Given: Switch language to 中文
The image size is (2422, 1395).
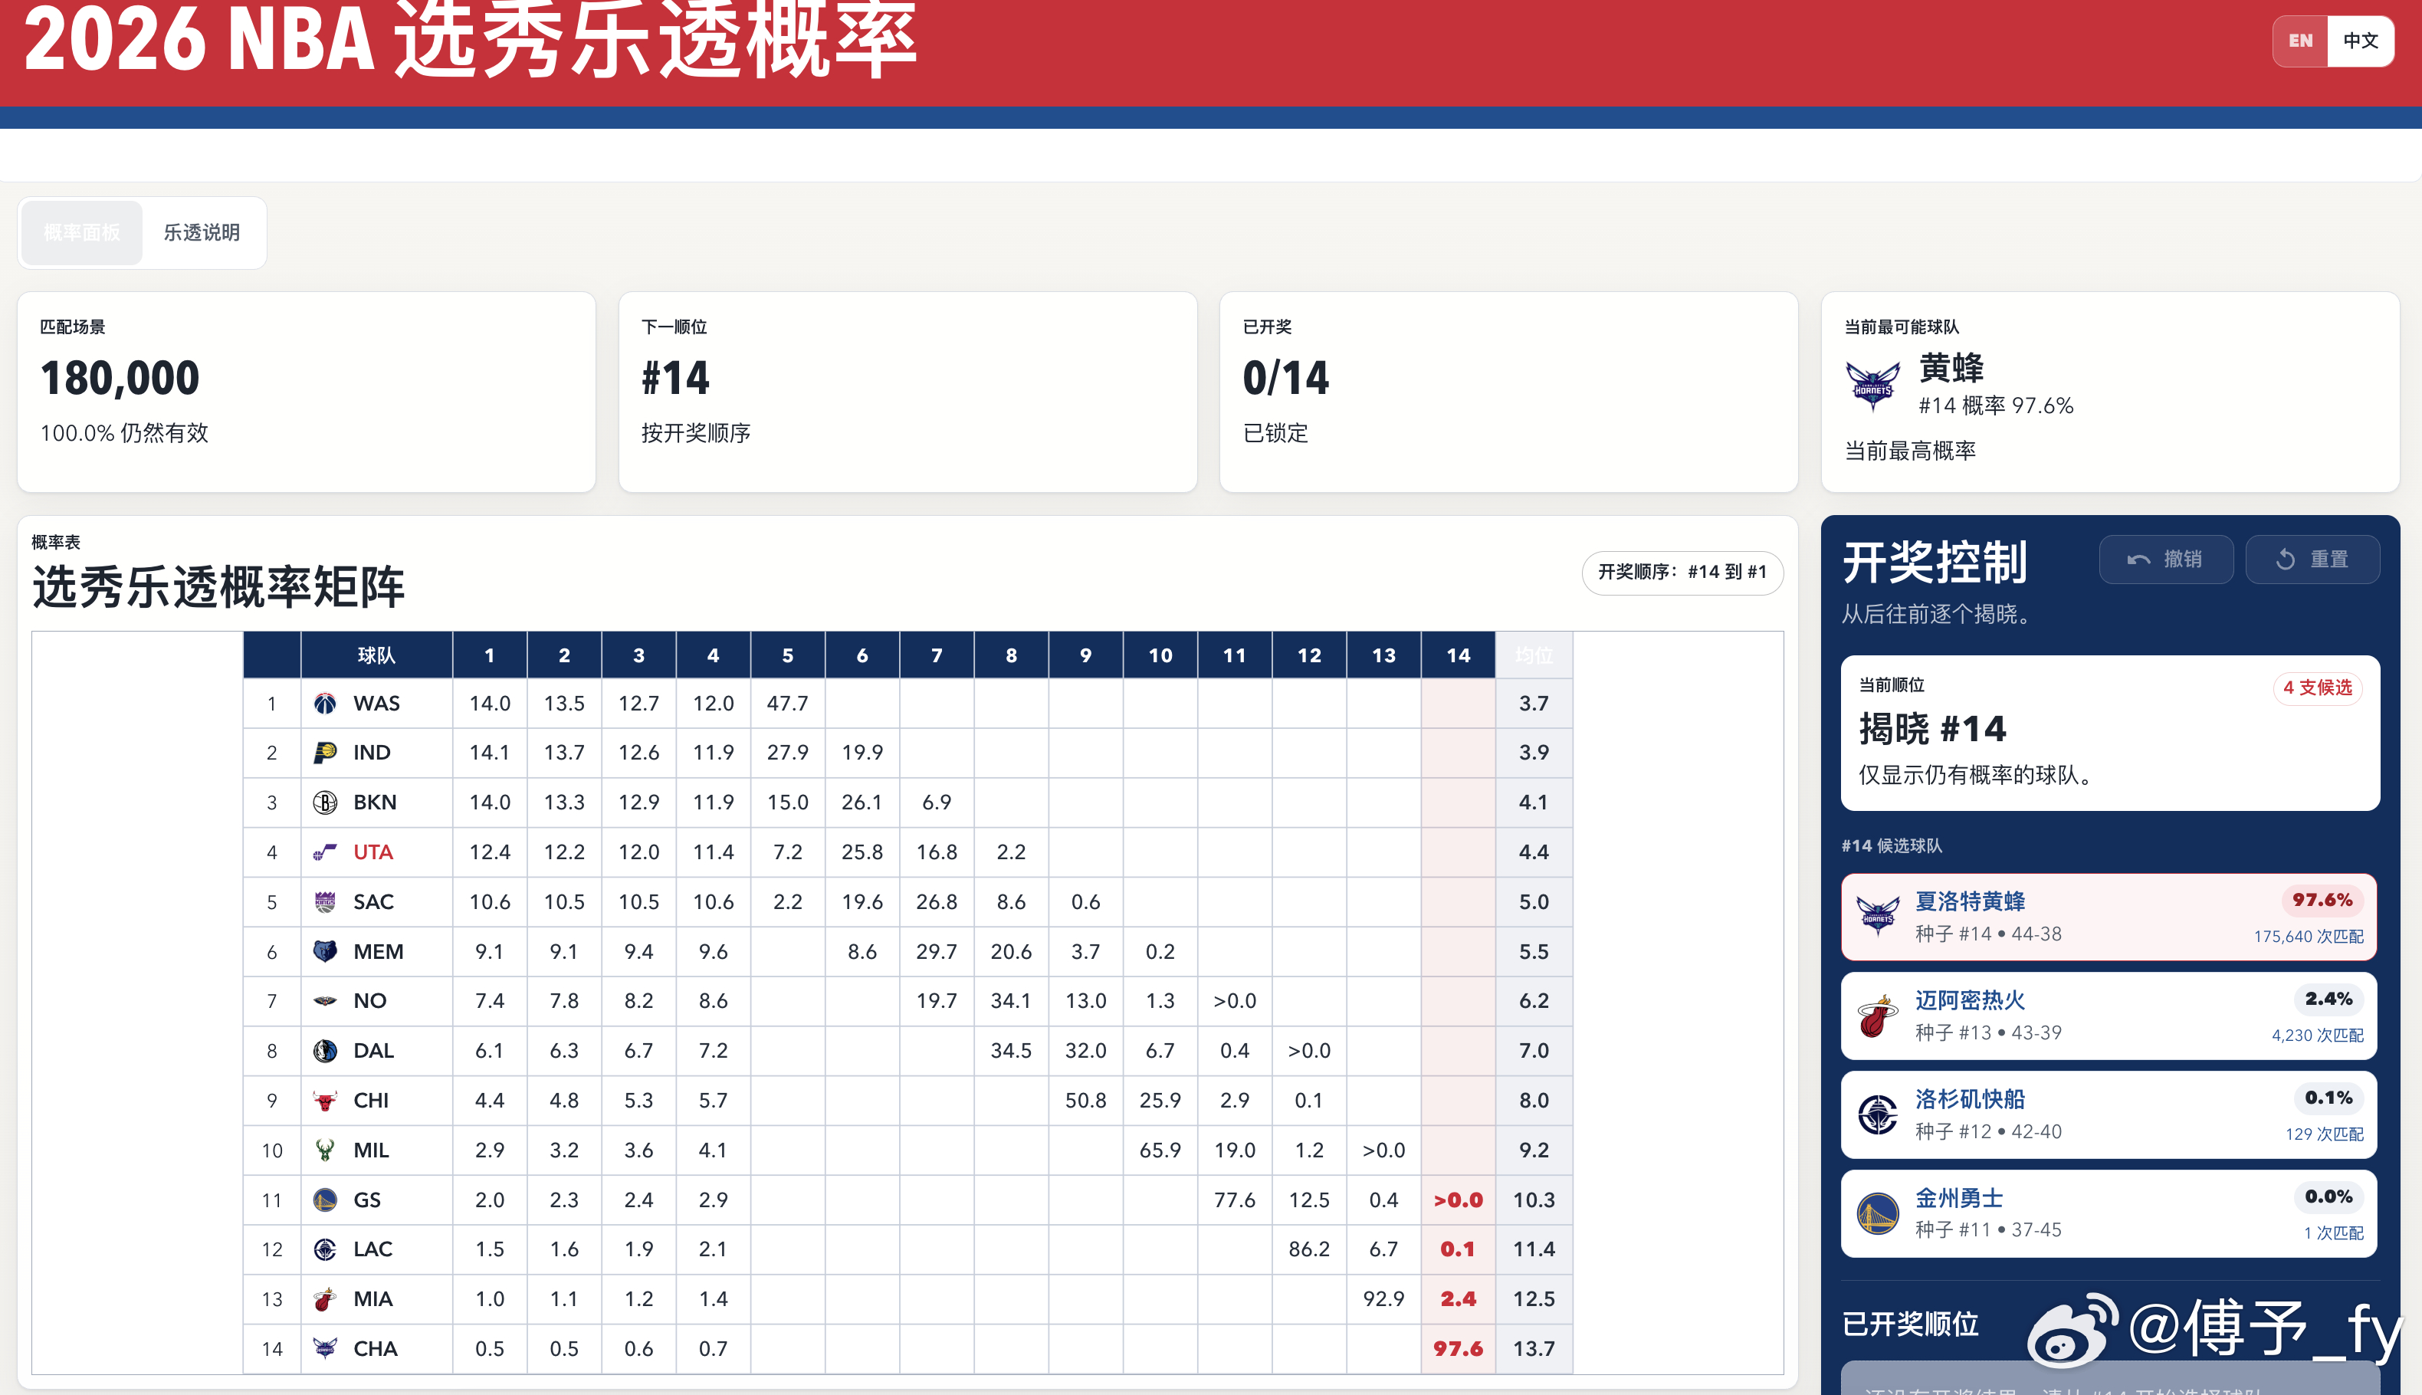Looking at the screenshot, I should (2360, 40).
